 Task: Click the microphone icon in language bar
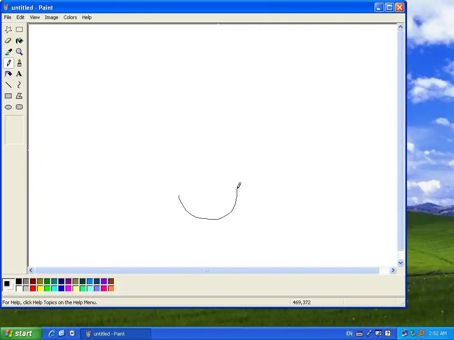[369, 334]
